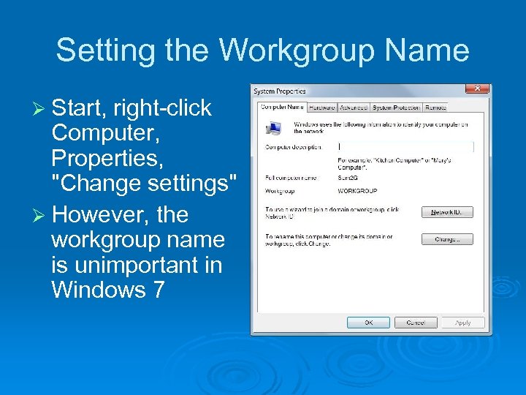This screenshot has width=526, height=395.
Task: Click the System Properties title text
Action: tap(280, 91)
